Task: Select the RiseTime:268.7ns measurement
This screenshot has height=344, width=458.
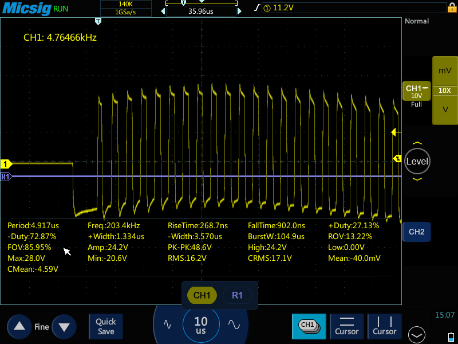Action: (198, 225)
